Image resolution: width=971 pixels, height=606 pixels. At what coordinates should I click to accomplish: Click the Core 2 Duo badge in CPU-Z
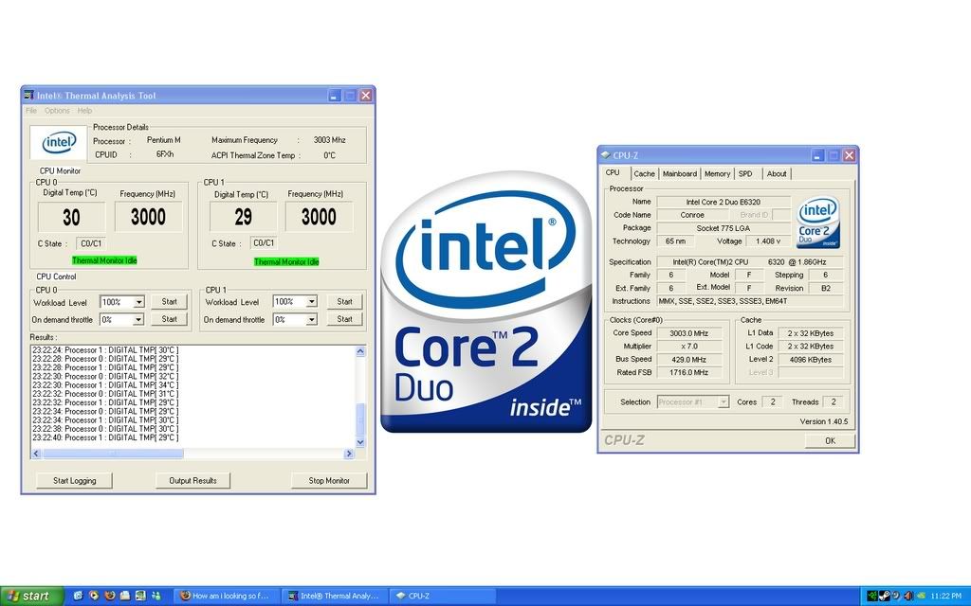[817, 222]
